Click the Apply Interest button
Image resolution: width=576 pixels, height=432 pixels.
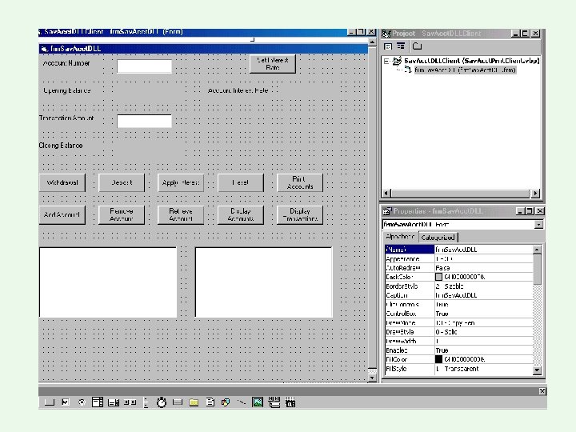tap(181, 182)
